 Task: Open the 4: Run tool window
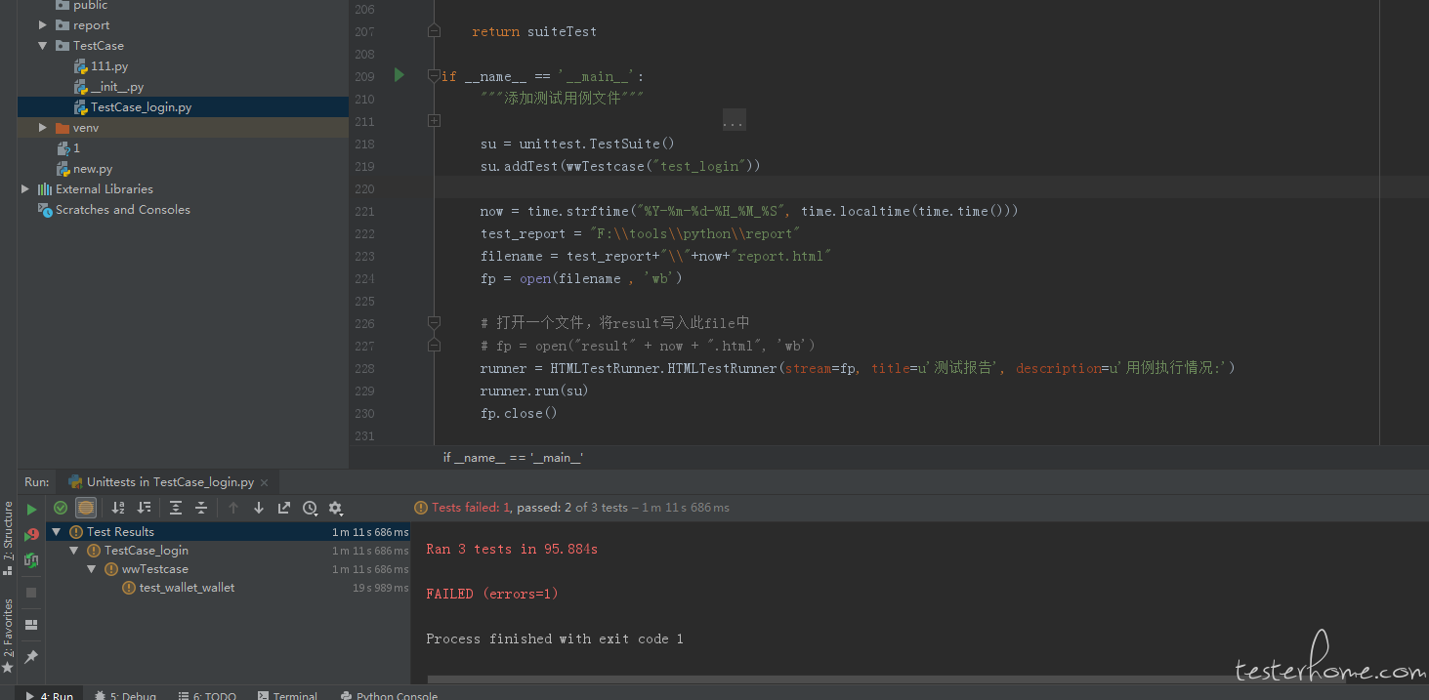pos(50,695)
